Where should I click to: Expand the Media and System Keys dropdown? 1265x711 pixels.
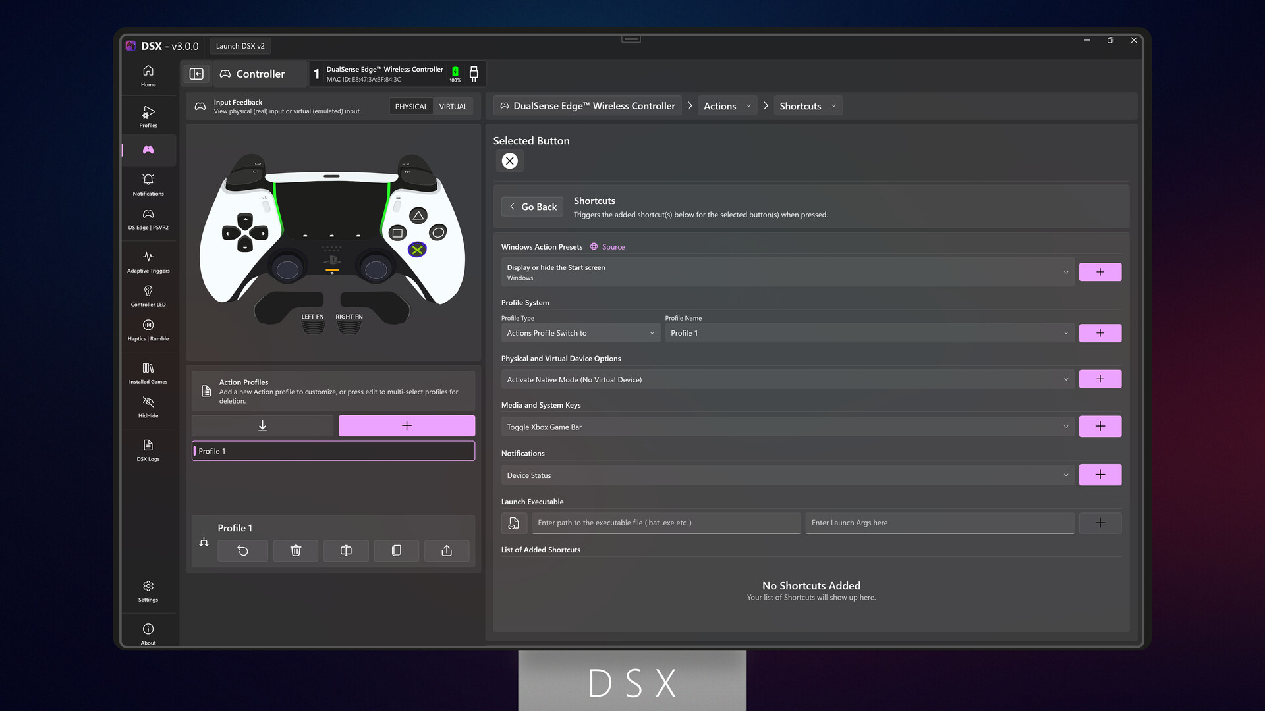[x=787, y=427]
